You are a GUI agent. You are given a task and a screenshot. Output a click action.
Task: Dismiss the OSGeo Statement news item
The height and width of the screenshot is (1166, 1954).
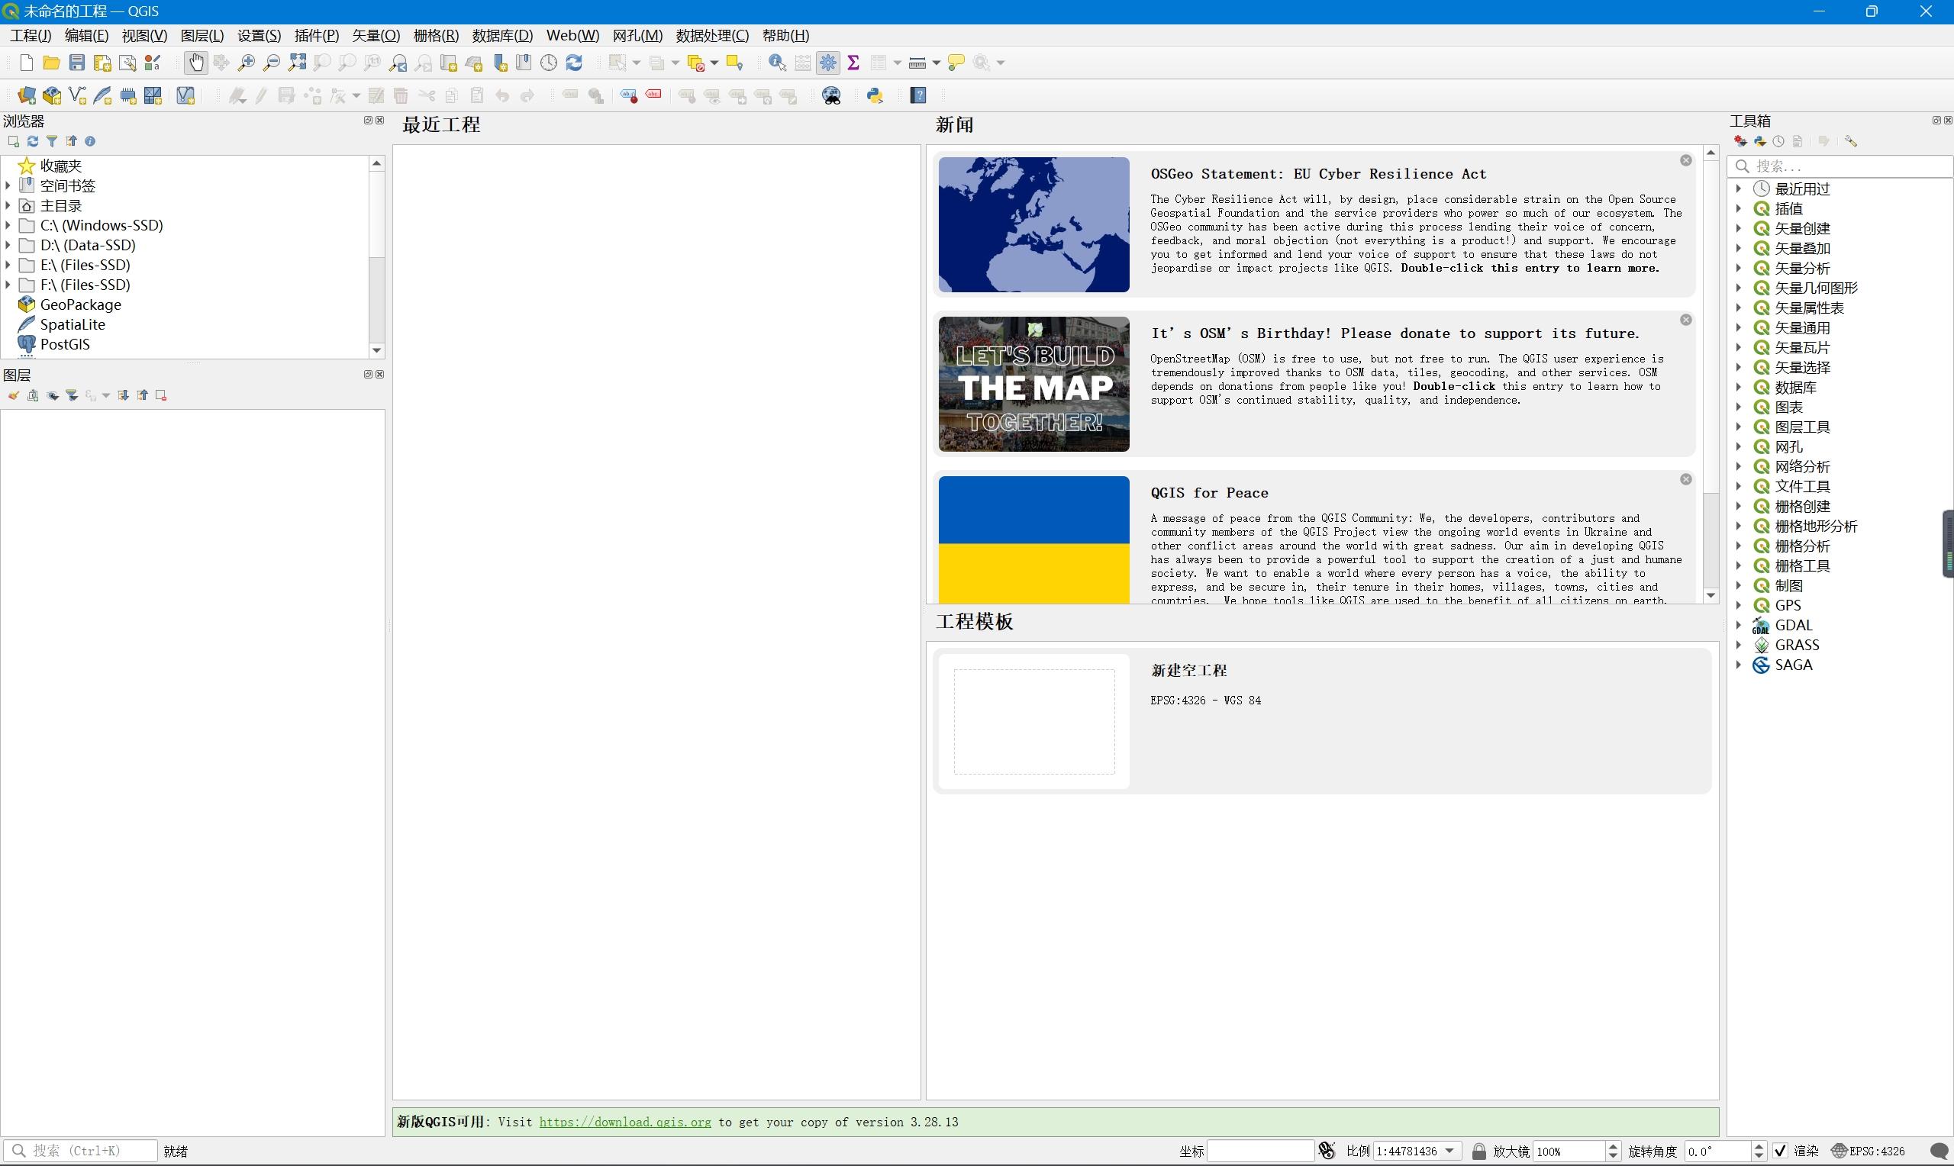[1686, 160]
